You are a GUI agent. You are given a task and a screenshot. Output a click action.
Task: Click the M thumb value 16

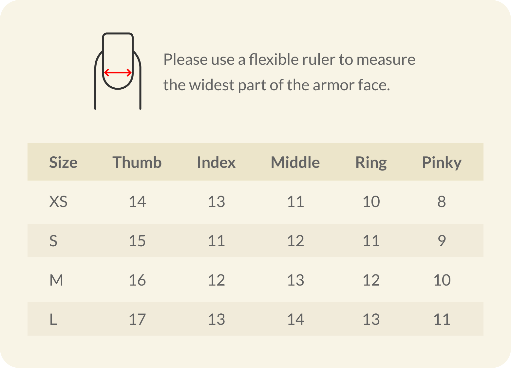(137, 280)
